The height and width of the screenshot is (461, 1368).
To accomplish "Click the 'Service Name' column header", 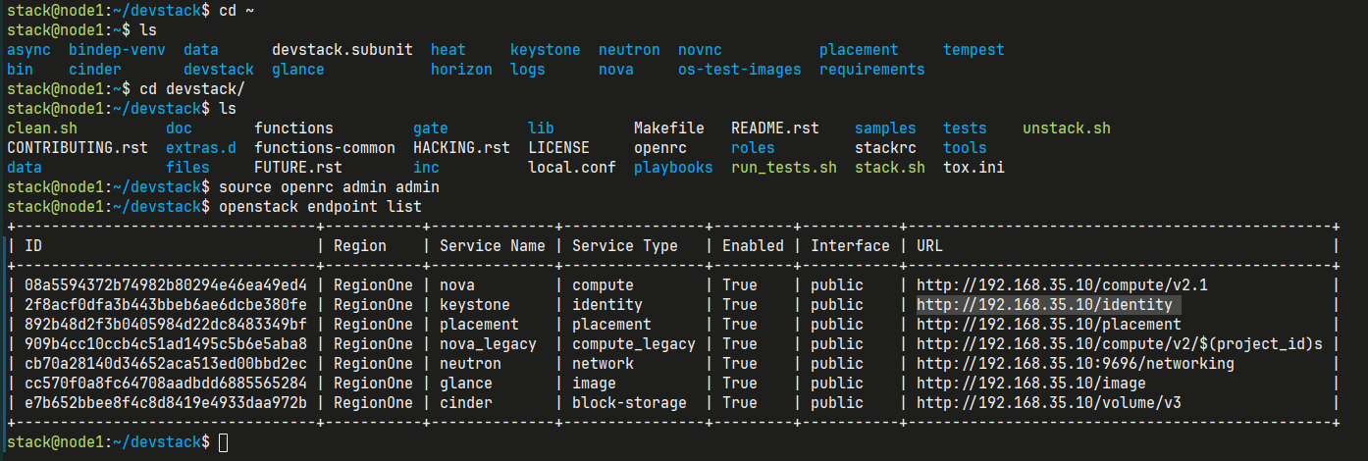I will click(x=493, y=245).
